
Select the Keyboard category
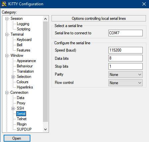(x=24, y=40)
